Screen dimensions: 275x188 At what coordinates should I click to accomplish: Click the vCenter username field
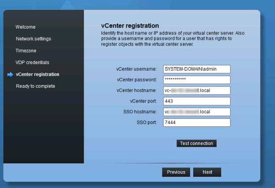(x=197, y=69)
